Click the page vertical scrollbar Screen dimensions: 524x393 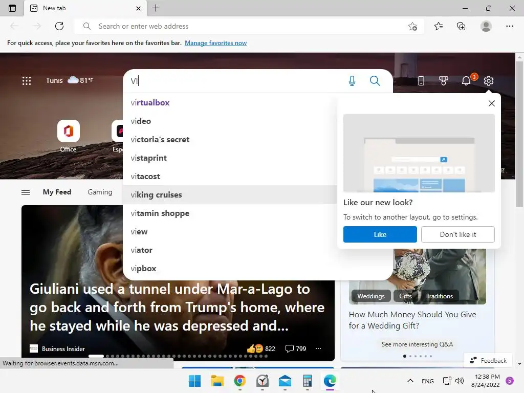519,134
